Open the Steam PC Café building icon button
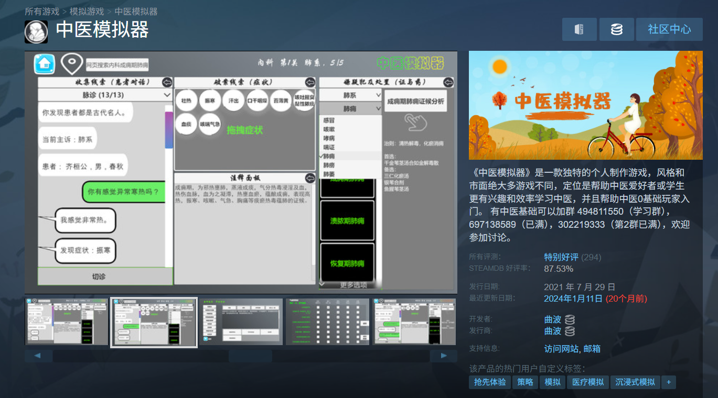 click(x=580, y=29)
